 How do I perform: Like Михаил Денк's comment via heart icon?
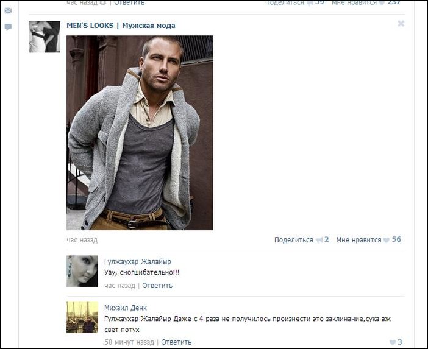click(x=393, y=342)
